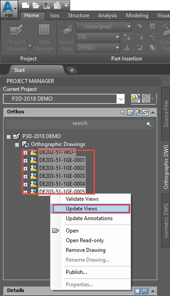Click the Open folder quick access icon
The width and height of the screenshot is (170, 296).
point(36,5)
